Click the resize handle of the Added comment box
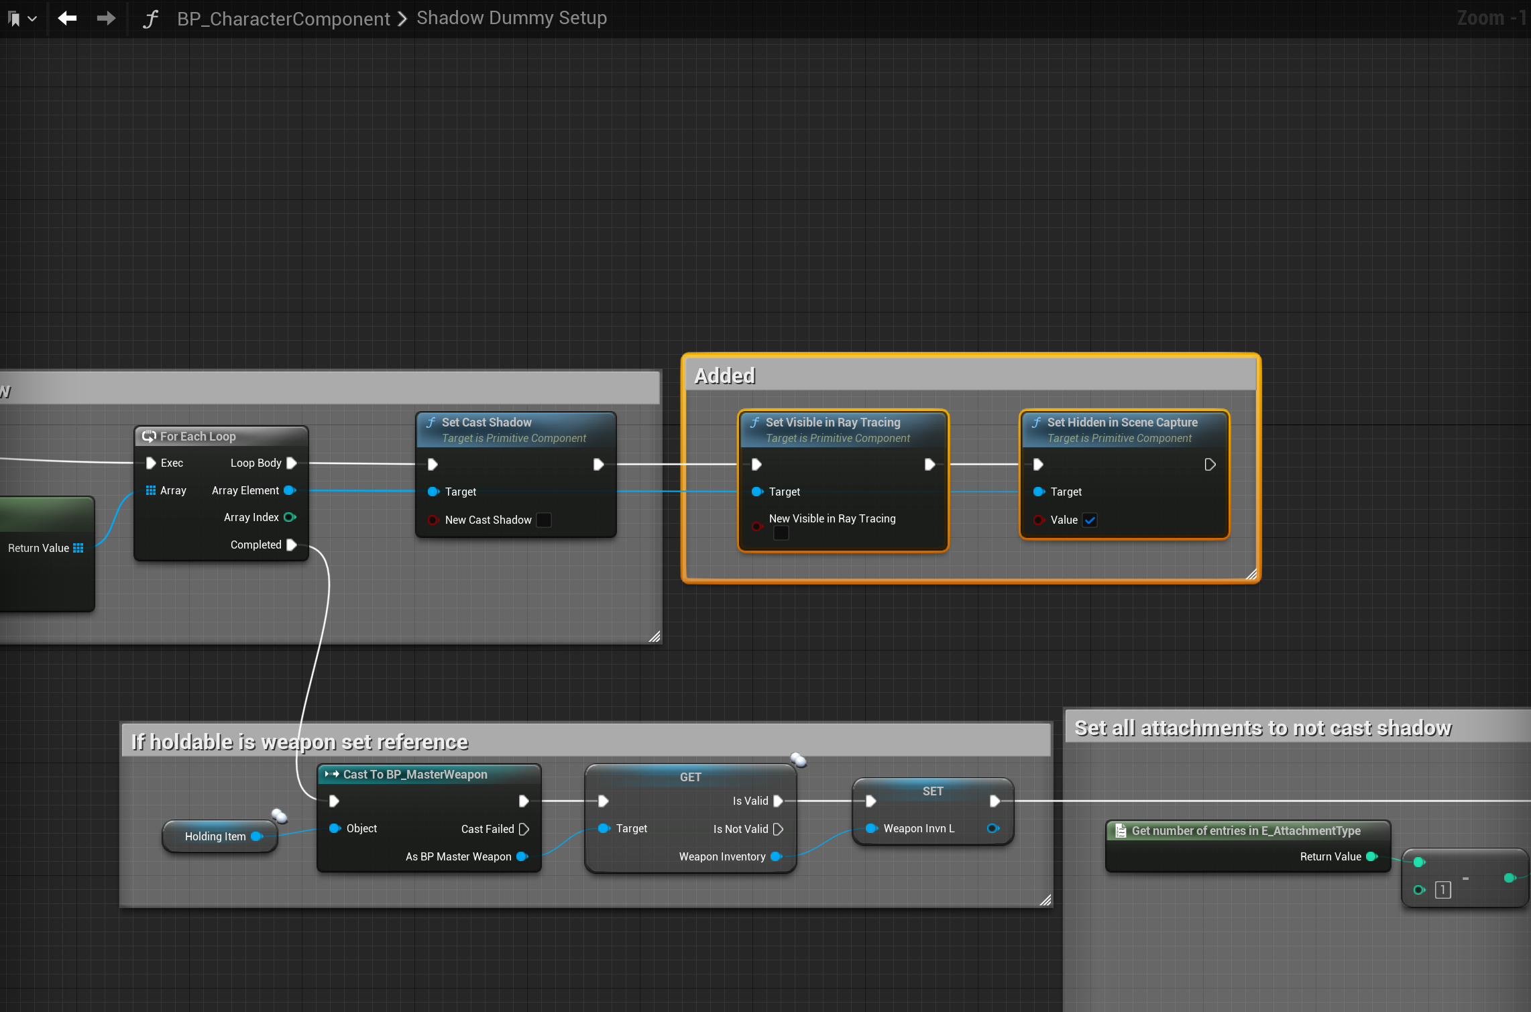The height and width of the screenshot is (1012, 1531). point(1251,574)
